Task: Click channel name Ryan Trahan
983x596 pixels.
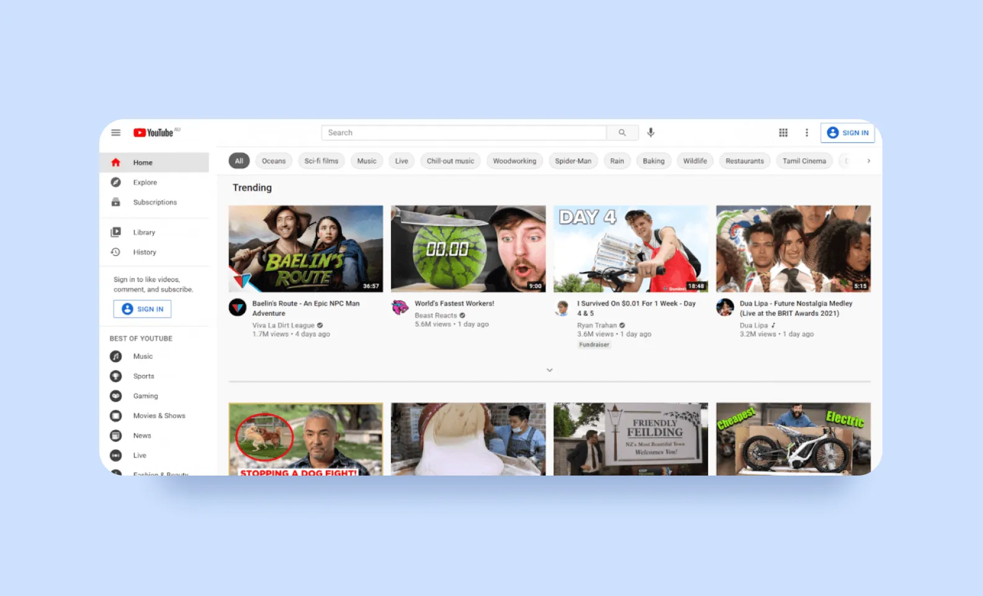Action: click(597, 325)
